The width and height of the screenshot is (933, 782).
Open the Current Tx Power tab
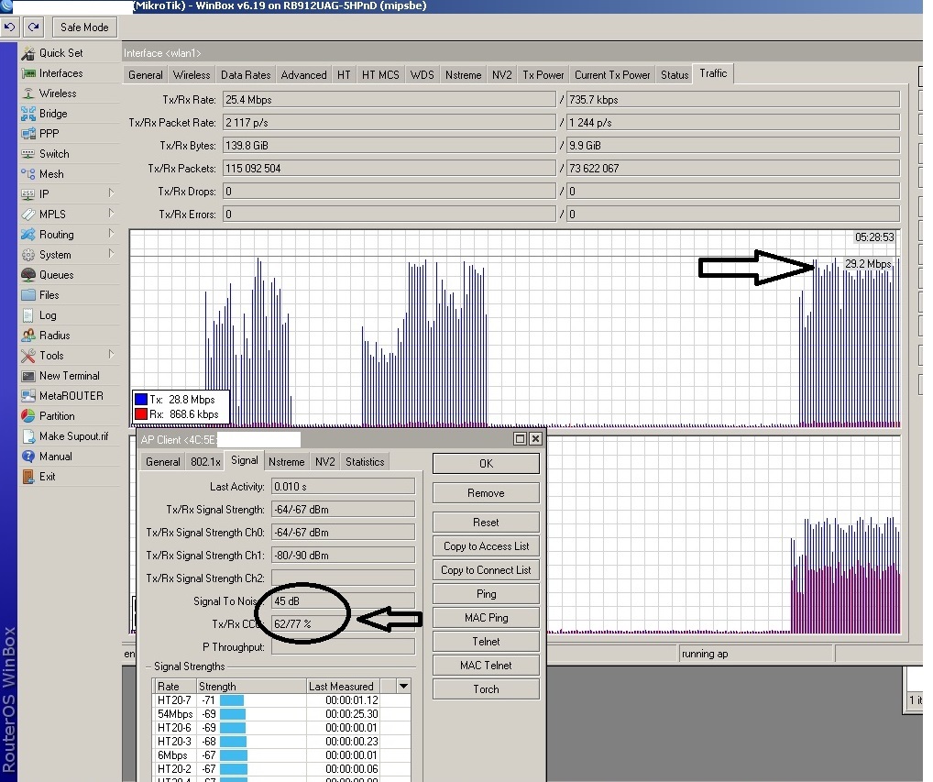612,75
